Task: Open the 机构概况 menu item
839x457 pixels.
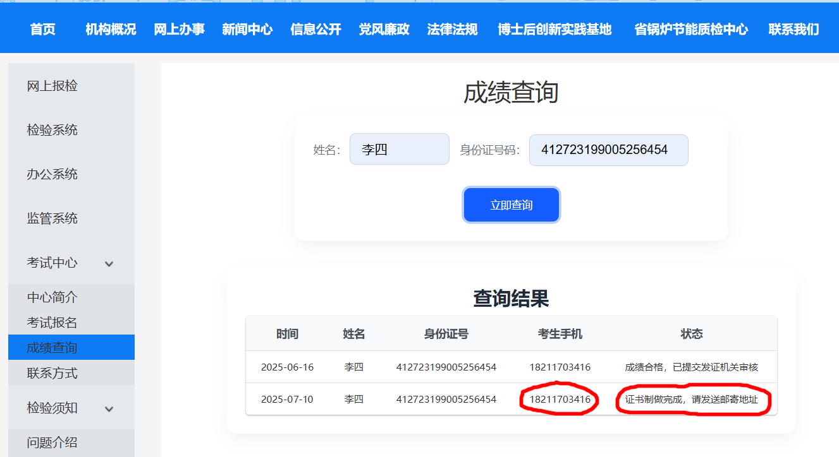Action: pyautogui.click(x=111, y=29)
